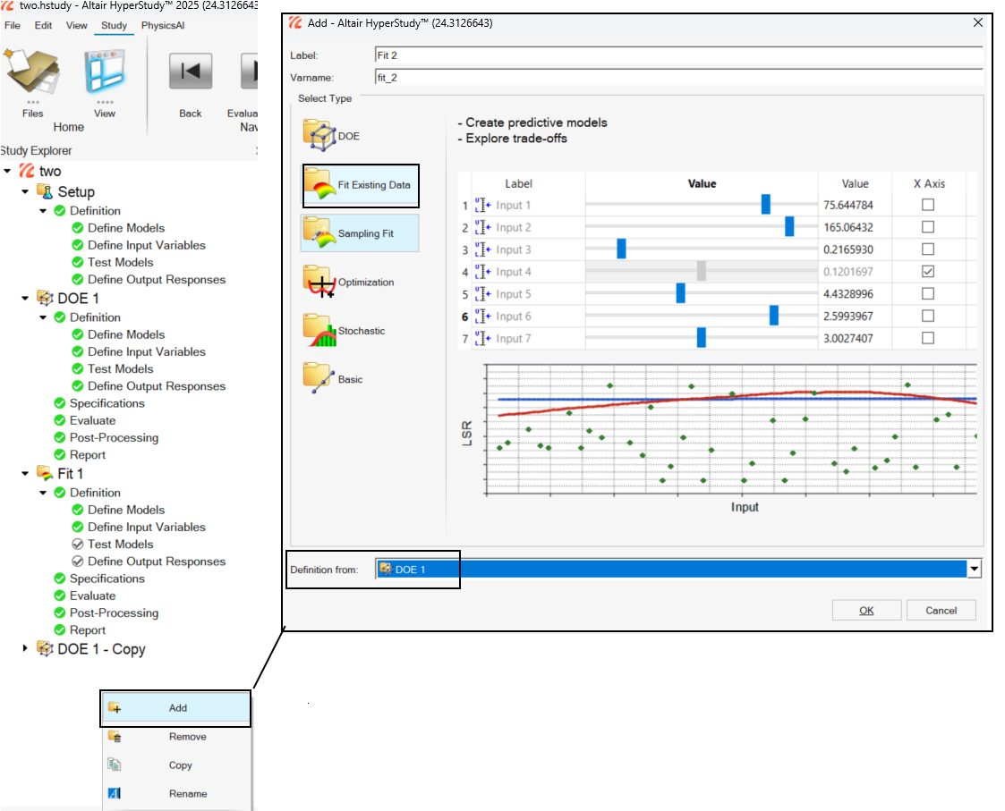Collapse the 'two' study root node
The height and width of the screenshot is (811, 1005).
point(7,171)
